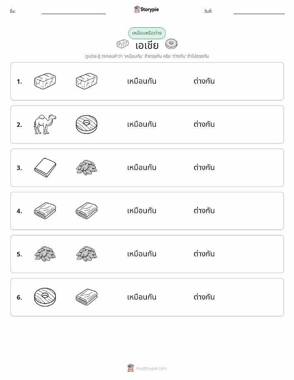Click the name (ชื่อ) blank line
The height and width of the screenshot is (380, 294).
click(x=73, y=14)
